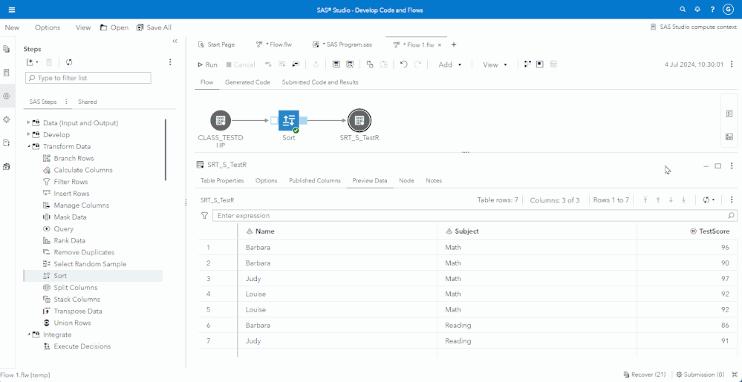This screenshot has width=742, height=382.
Task: Select Remove Duplicates step in tree
Action: coord(84,252)
